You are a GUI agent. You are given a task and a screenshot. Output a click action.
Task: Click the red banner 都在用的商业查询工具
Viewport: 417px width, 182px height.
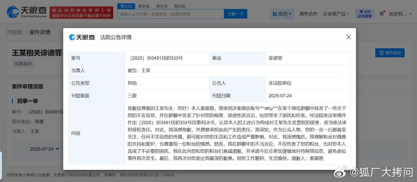[81, 12]
